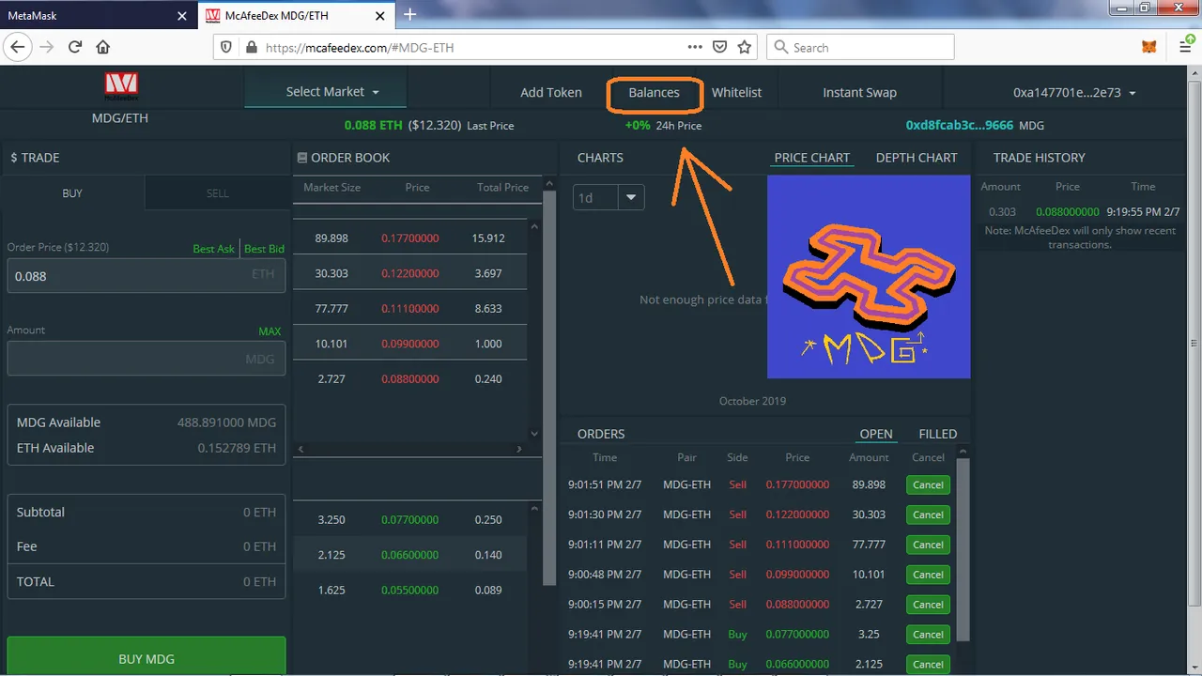This screenshot has width=1202, height=676.
Task: Click browser forward arrow
Action: [47, 47]
